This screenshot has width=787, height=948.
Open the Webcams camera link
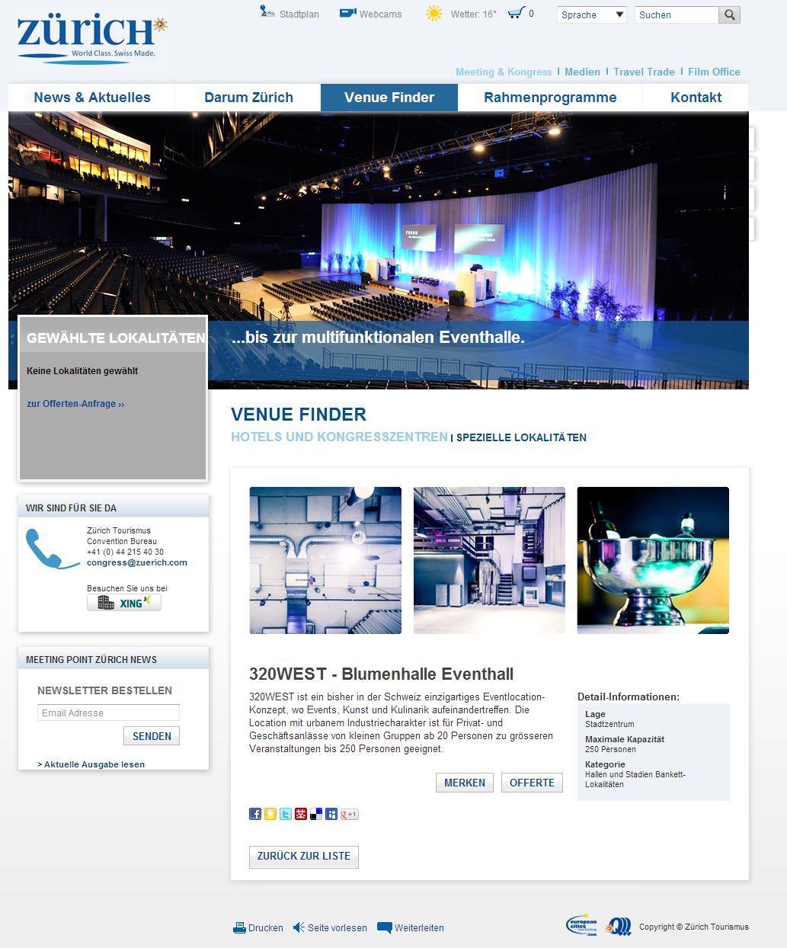pos(348,13)
